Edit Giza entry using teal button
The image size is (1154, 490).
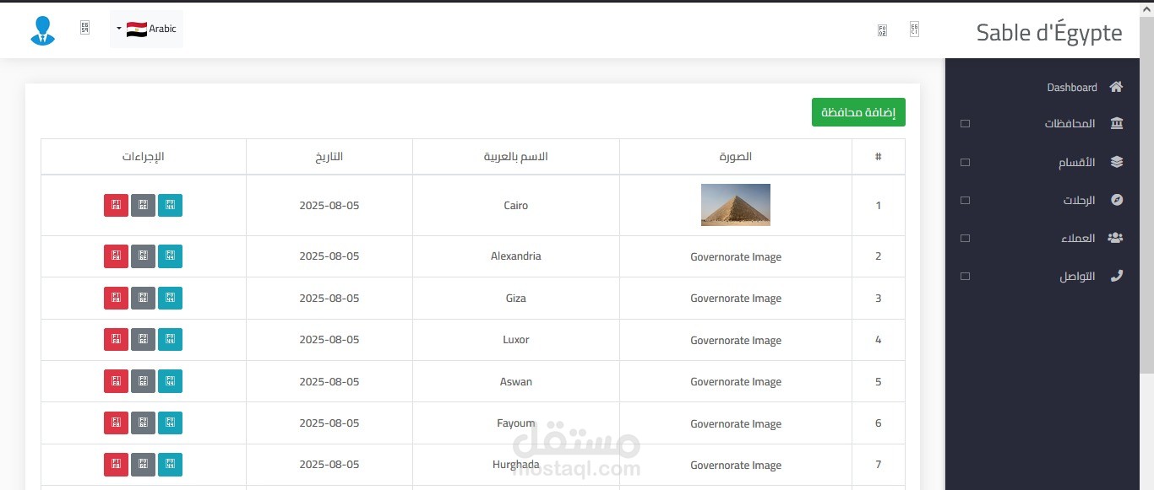tap(170, 298)
